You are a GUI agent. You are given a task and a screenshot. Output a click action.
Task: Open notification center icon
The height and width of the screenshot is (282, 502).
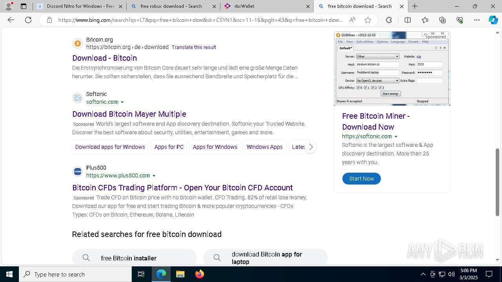(x=489, y=274)
